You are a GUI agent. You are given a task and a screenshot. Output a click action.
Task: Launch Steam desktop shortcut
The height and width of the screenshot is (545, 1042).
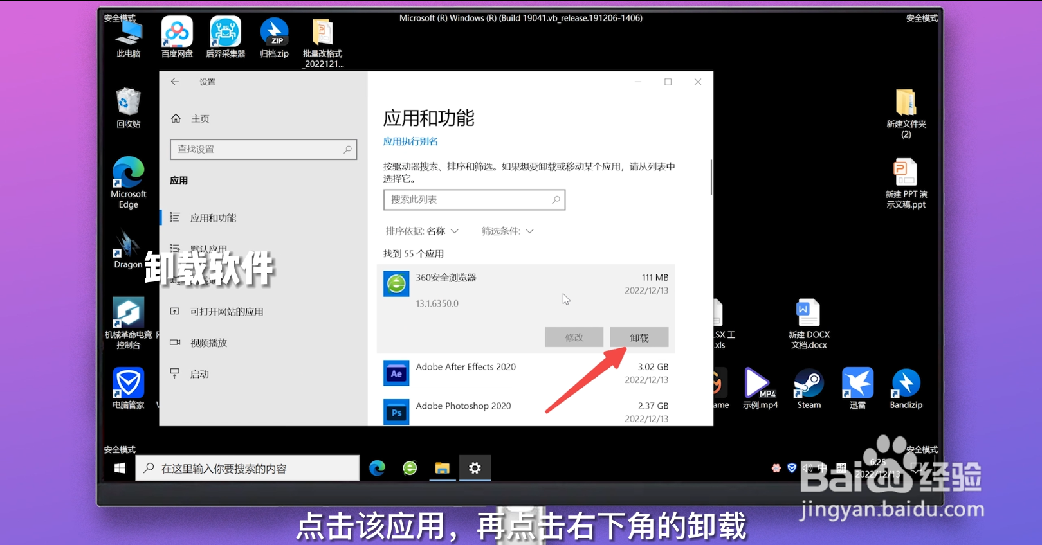809,388
